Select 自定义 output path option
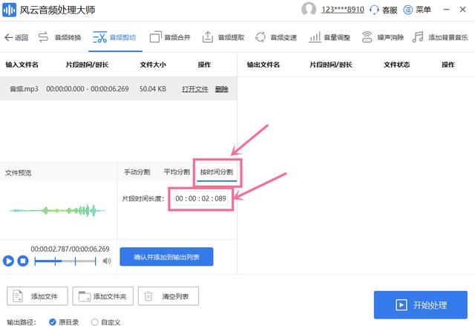This screenshot has height=326, width=475. click(x=94, y=322)
